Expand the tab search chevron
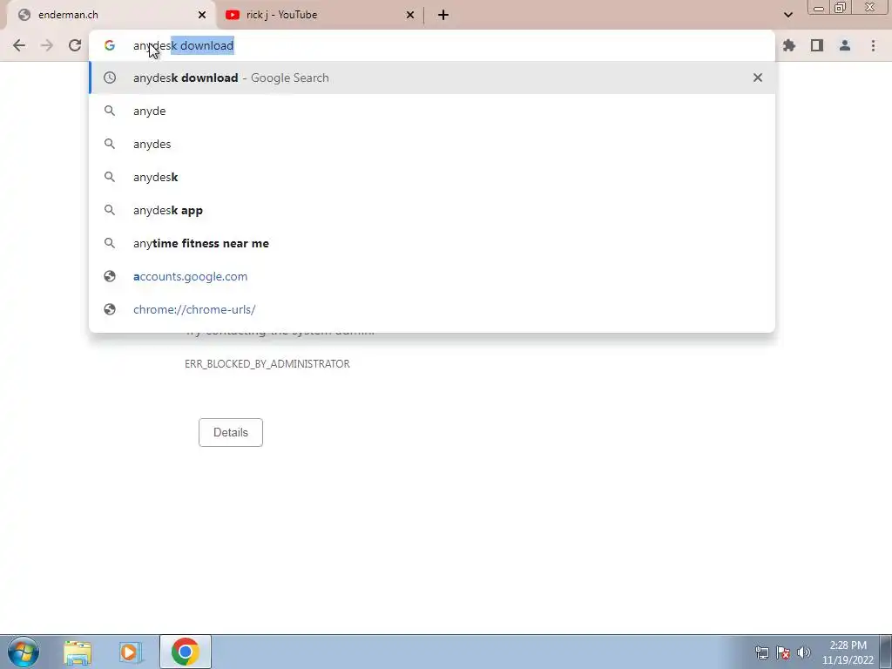This screenshot has width=892, height=669. pyautogui.click(x=787, y=15)
